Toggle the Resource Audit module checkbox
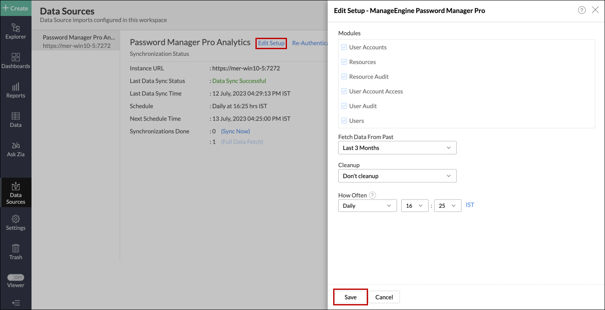 coord(344,77)
